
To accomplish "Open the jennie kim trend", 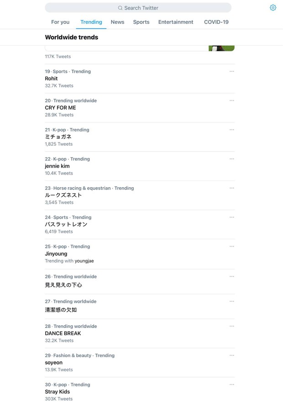I will click(57, 166).
